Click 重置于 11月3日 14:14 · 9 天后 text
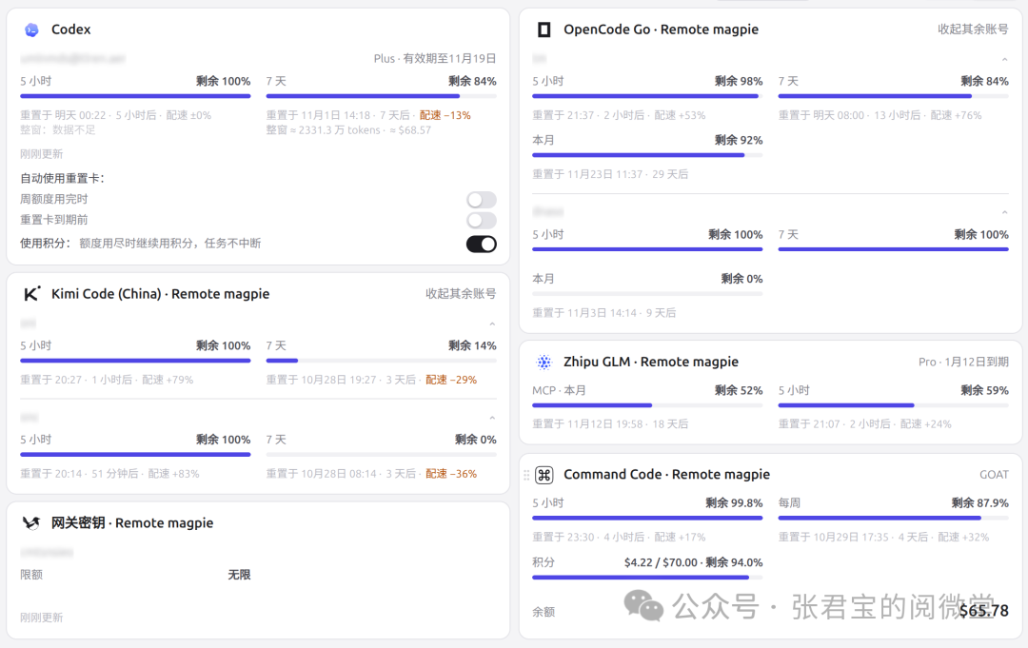The image size is (1028, 648). pyautogui.click(x=603, y=313)
